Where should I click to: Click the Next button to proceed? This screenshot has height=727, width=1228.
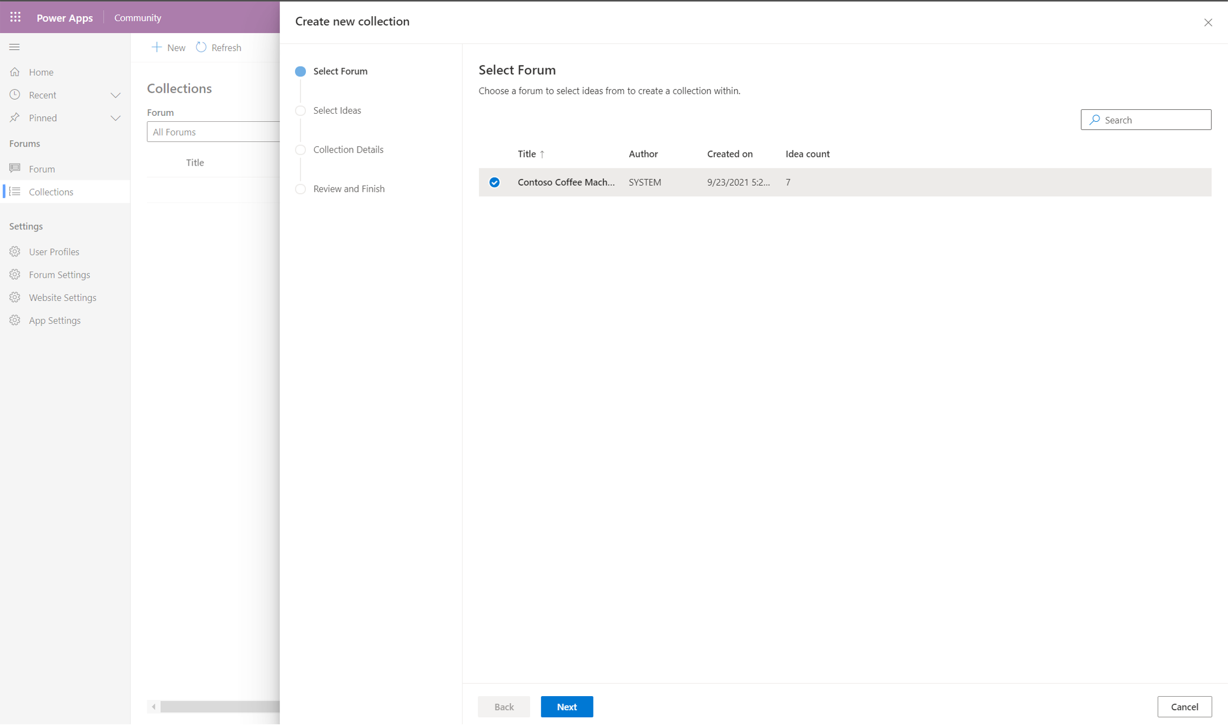[567, 707]
